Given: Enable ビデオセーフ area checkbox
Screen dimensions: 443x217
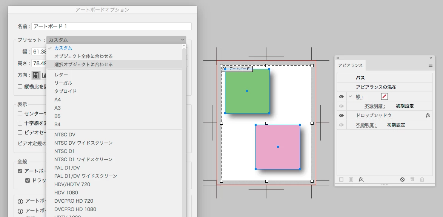Looking at the screenshot, I should click(20, 133).
